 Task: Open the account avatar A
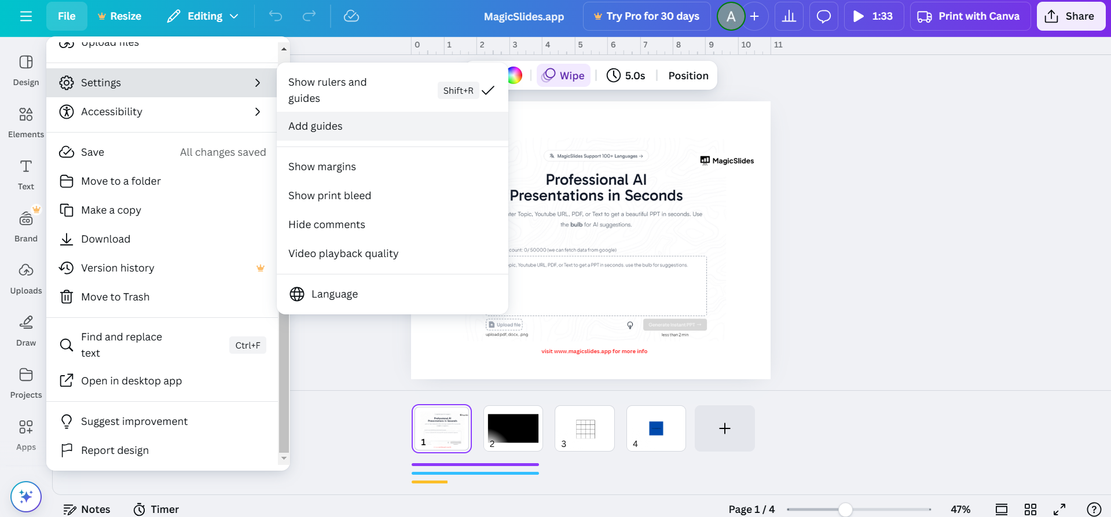[731, 16]
